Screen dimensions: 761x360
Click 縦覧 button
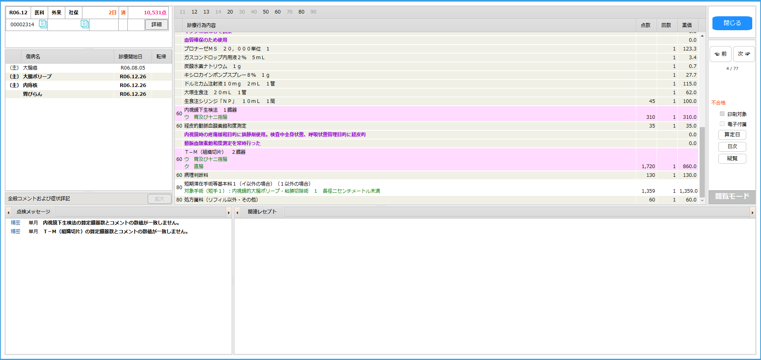732,159
